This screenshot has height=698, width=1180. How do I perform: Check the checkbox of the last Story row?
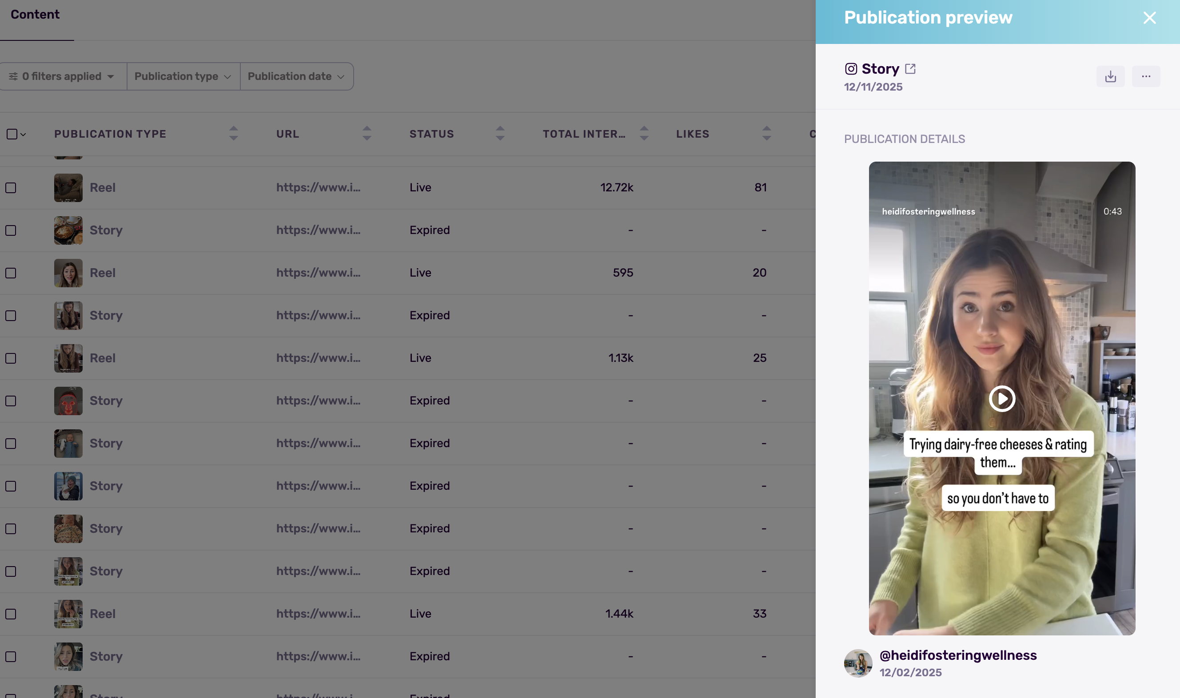tap(11, 656)
